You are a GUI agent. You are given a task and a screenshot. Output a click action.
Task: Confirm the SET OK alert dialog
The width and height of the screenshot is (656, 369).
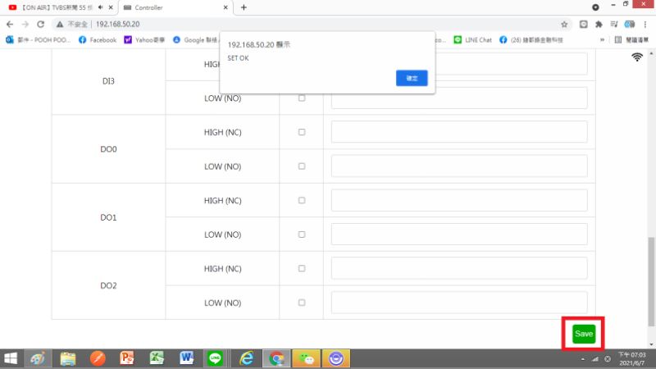pyautogui.click(x=412, y=78)
